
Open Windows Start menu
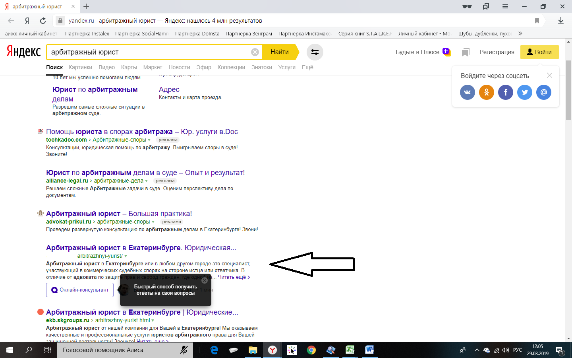(10, 350)
